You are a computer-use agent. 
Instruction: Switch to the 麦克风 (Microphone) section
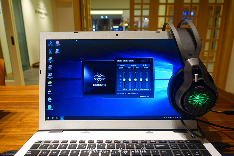coord(130,94)
